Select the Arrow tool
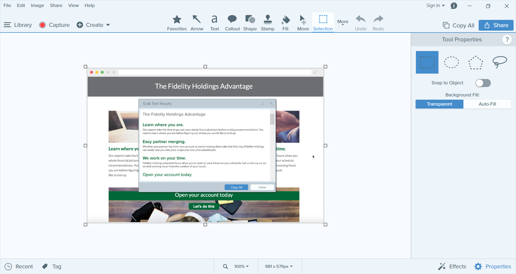 pos(197,23)
